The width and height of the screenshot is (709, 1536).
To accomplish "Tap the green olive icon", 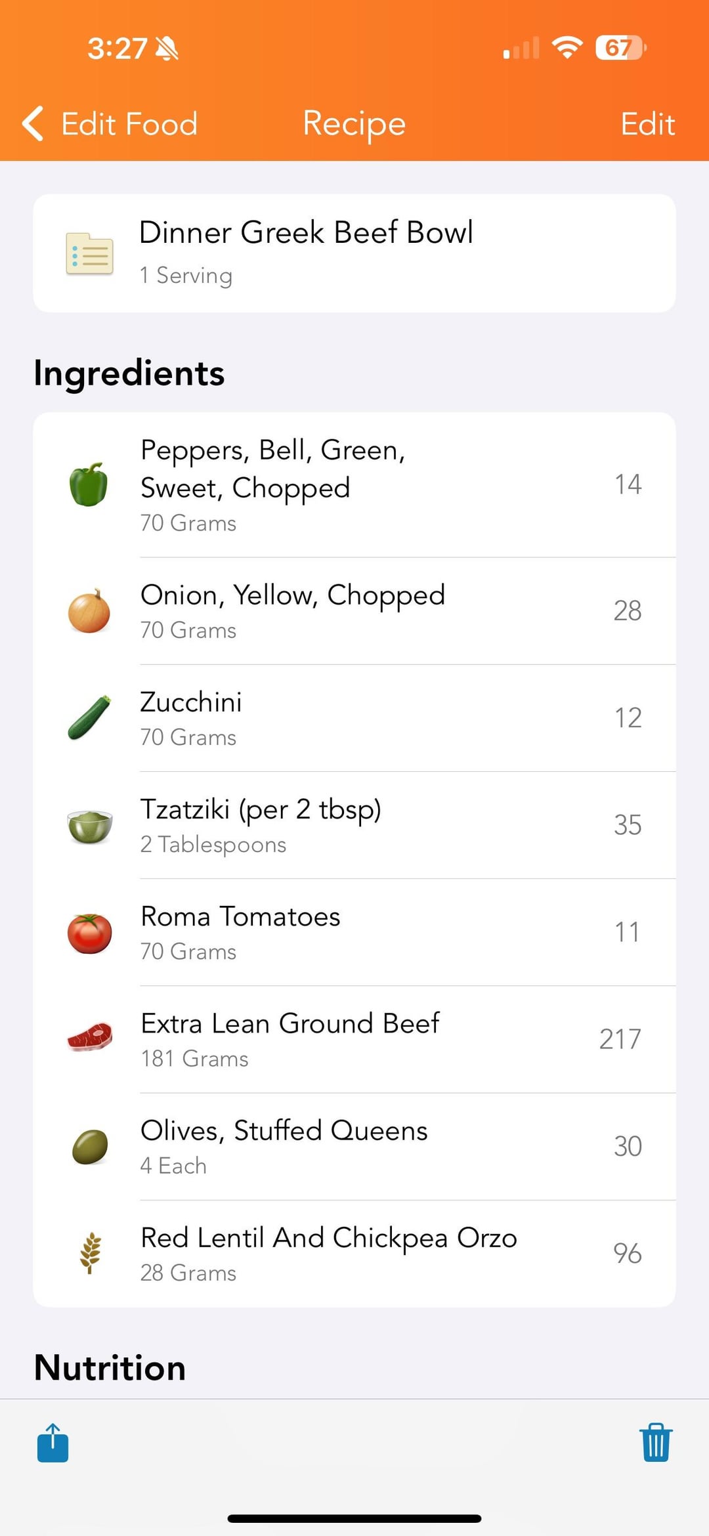I will pyautogui.click(x=89, y=1147).
